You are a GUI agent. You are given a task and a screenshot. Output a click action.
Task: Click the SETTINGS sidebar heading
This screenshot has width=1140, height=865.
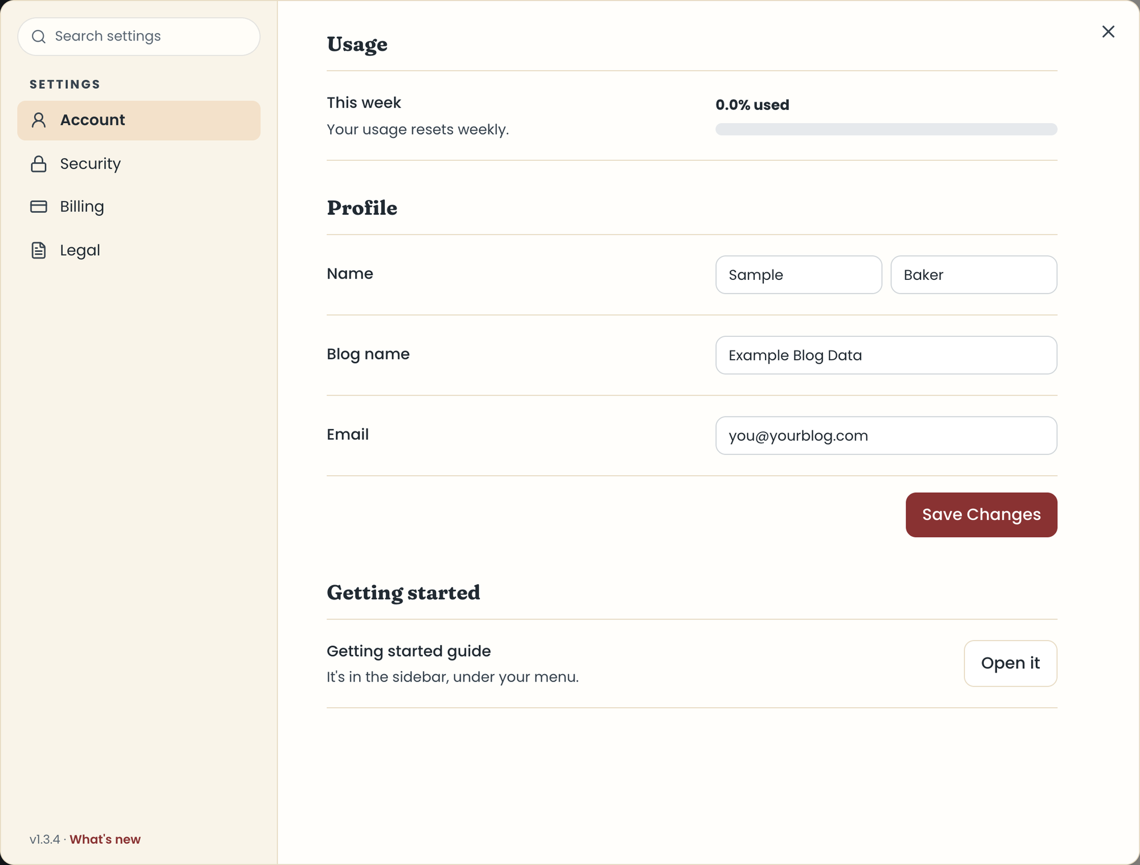[65, 84]
